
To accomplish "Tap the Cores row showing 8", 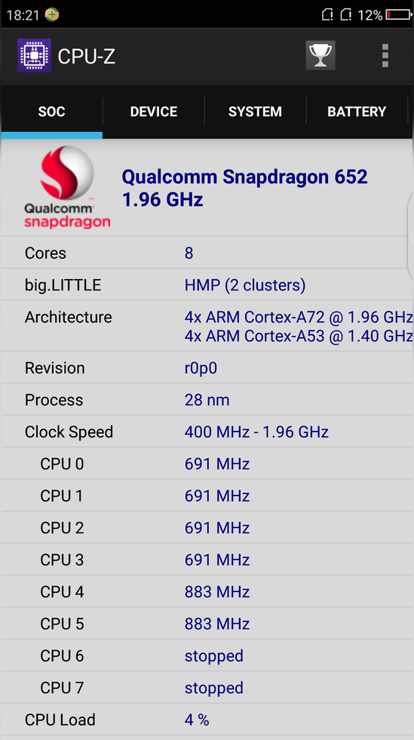I will click(207, 253).
